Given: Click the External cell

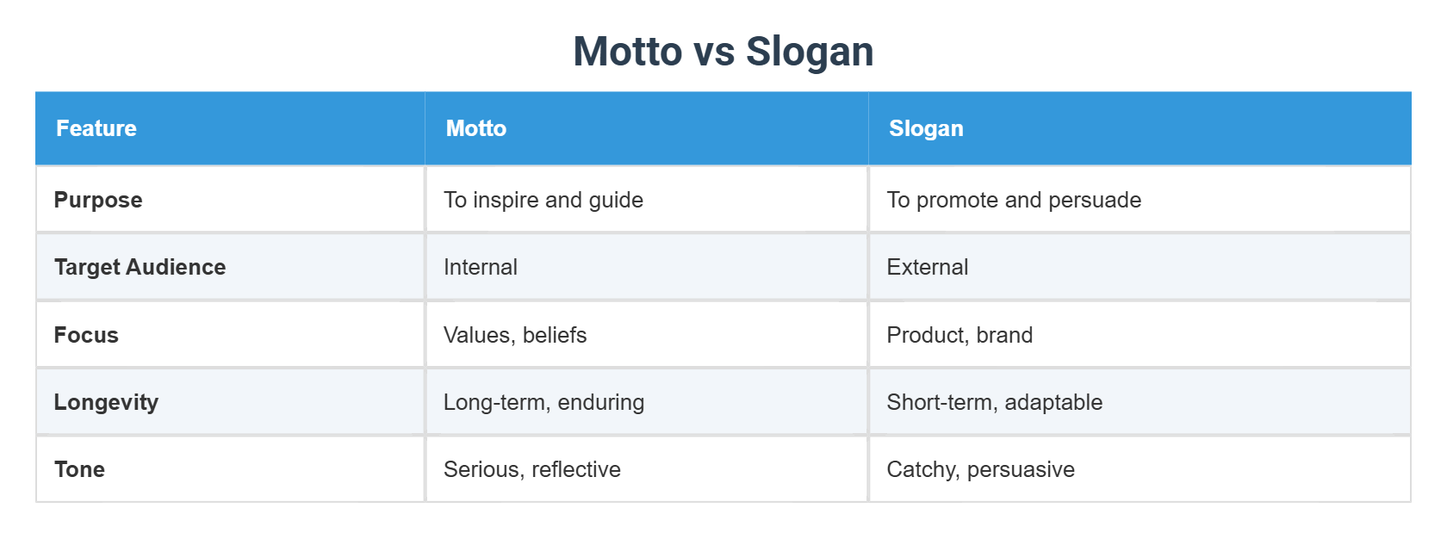Looking at the screenshot, I should click(x=928, y=267).
